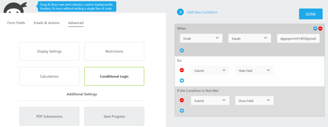328x127 pixels.
Task: Click the Add New Condition link
Action: pos(202,12)
